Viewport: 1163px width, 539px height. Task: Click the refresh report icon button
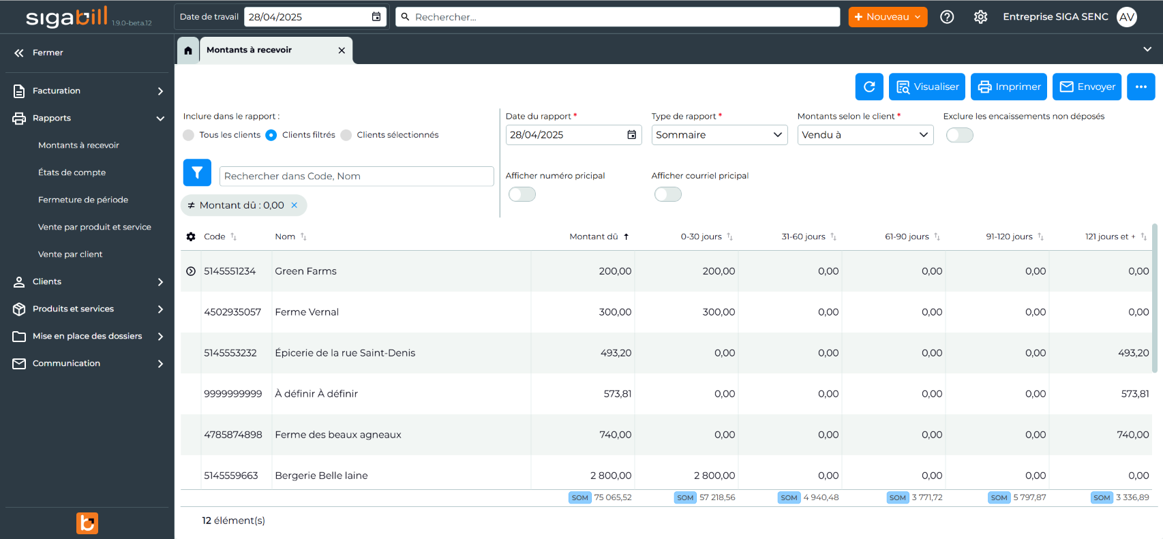click(869, 87)
